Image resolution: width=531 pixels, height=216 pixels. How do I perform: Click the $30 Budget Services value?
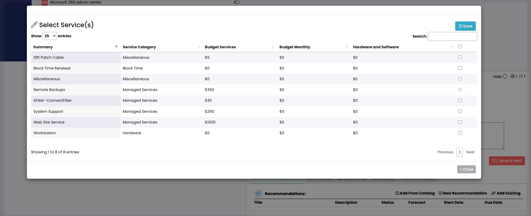point(208,100)
